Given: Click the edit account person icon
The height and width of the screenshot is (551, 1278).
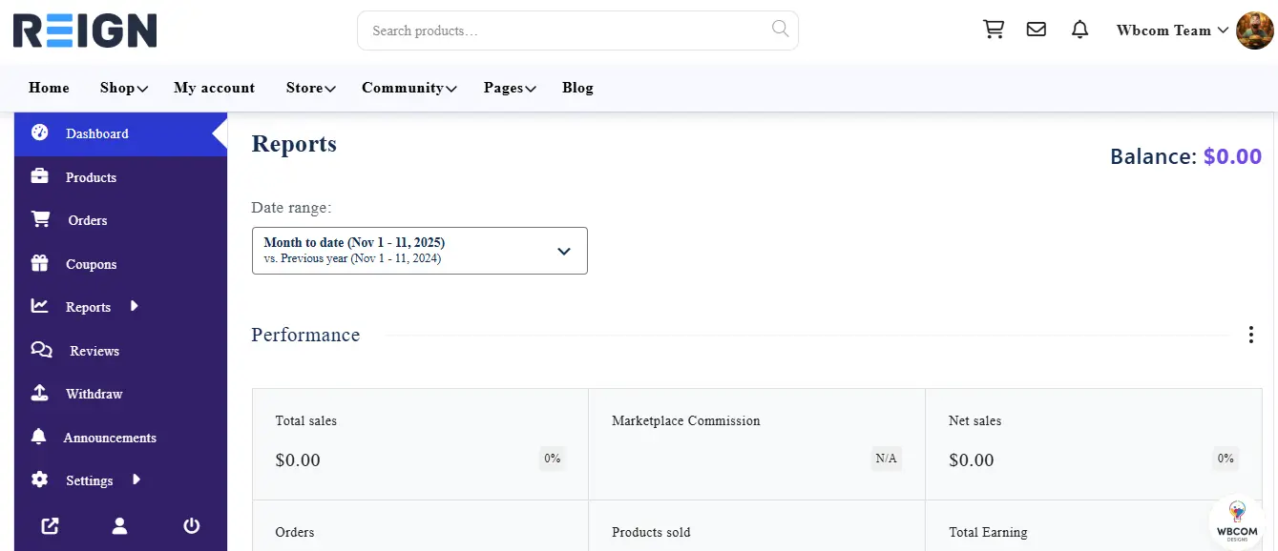Looking at the screenshot, I should click(x=120, y=525).
